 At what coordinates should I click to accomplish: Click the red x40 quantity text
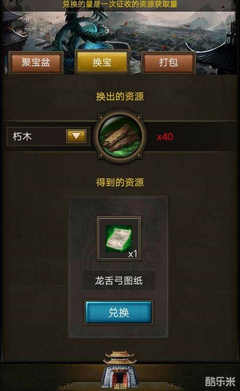(x=165, y=137)
